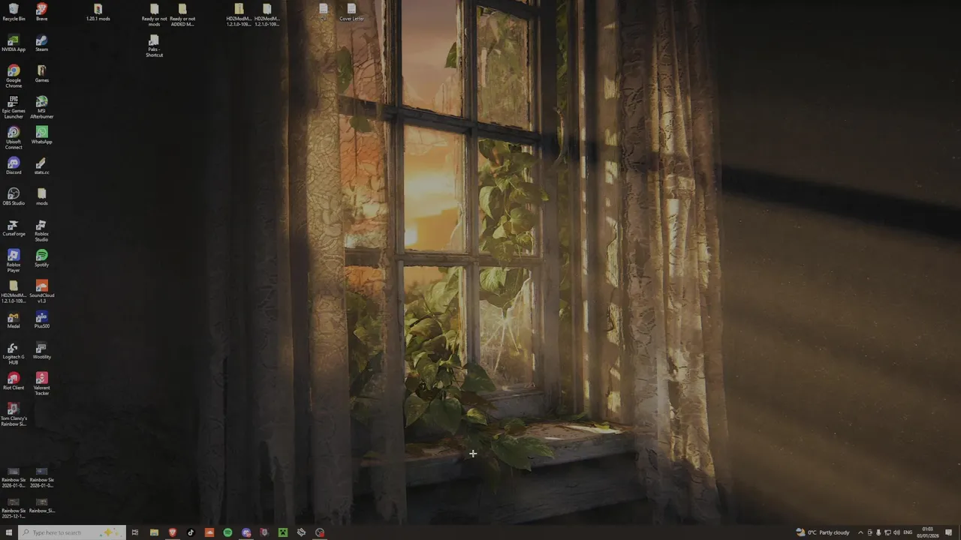
Task: Select the 1.20.1 mods archive icon
Action: point(98,12)
